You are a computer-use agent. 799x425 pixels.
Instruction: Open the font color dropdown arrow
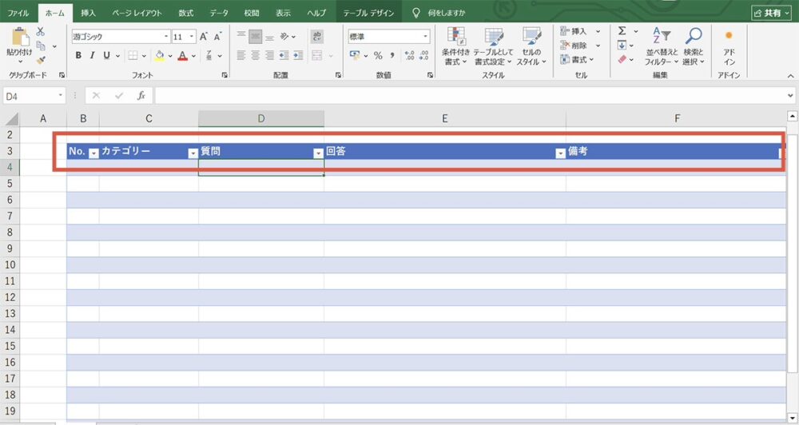[193, 56]
